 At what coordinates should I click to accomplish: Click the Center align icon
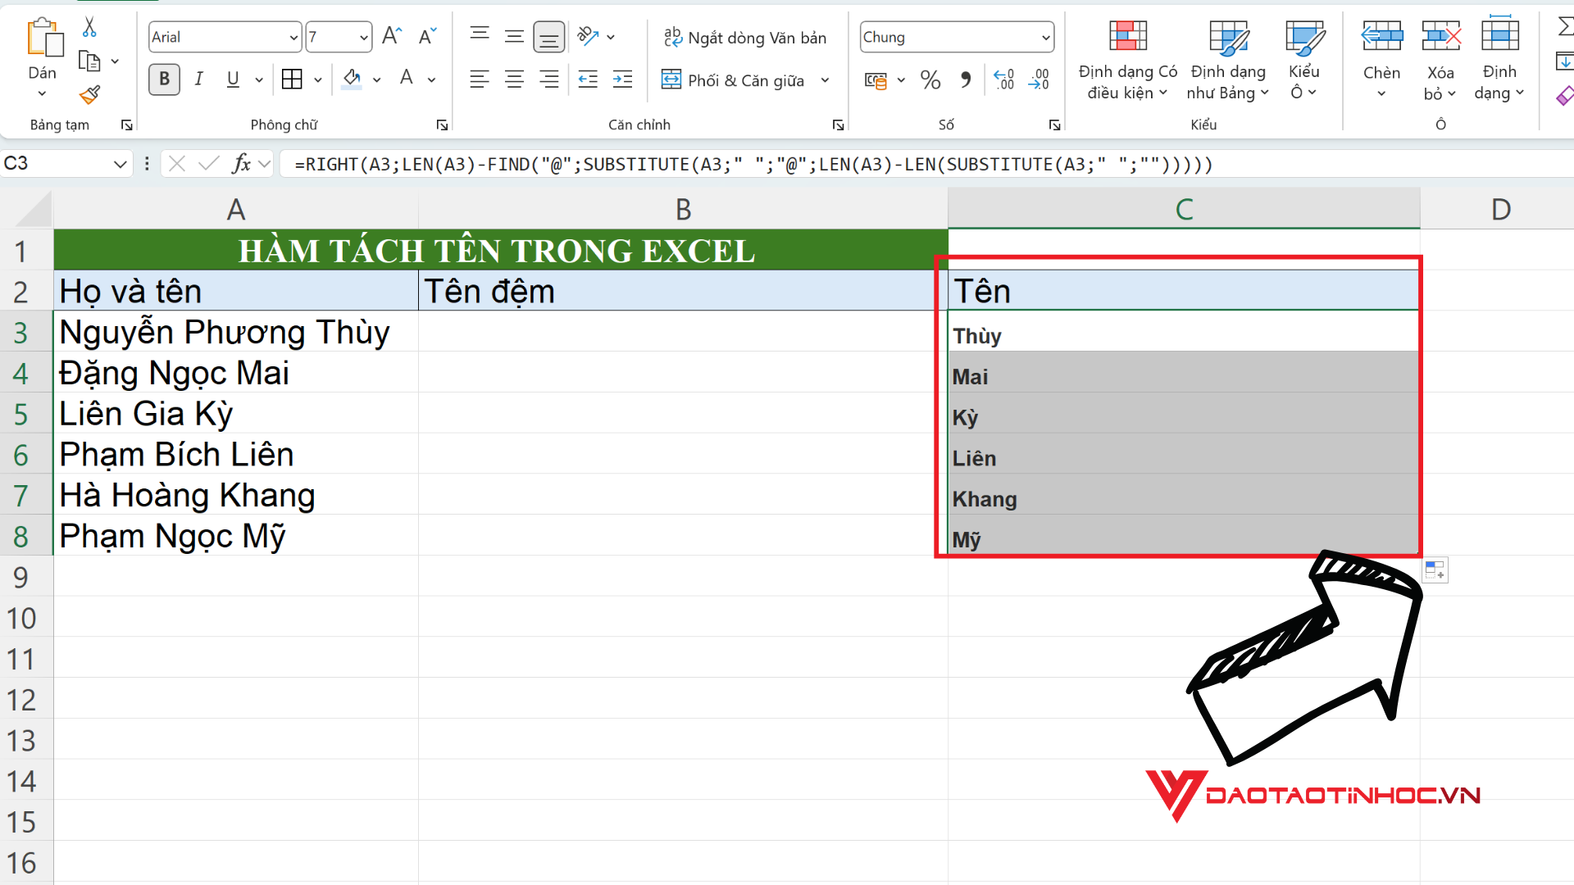click(514, 79)
